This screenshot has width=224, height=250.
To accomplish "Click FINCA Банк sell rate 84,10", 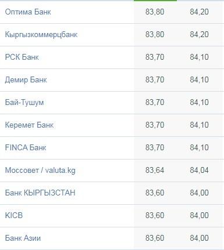I will pos(199,148).
